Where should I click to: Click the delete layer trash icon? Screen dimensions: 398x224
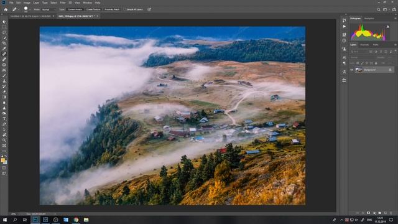(391, 213)
